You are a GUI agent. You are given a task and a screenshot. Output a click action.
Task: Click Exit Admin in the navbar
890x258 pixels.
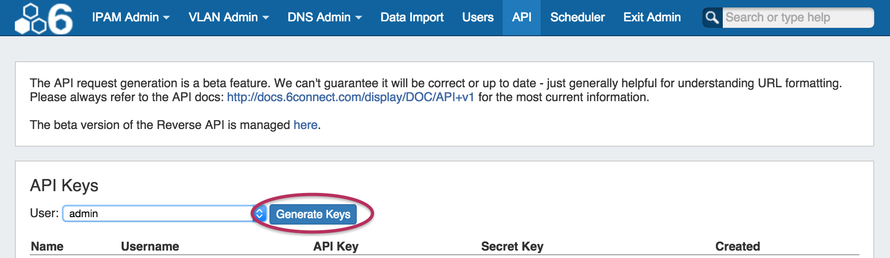[x=652, y=18]
